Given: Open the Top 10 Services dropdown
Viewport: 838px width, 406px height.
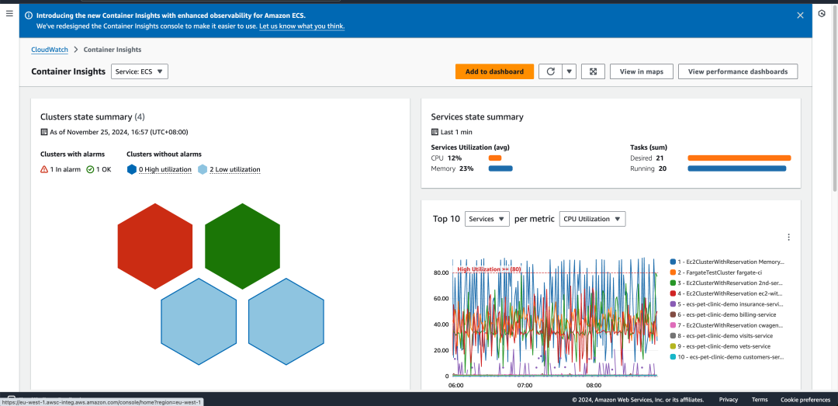Looking at the screenshot, I should 487,219.
